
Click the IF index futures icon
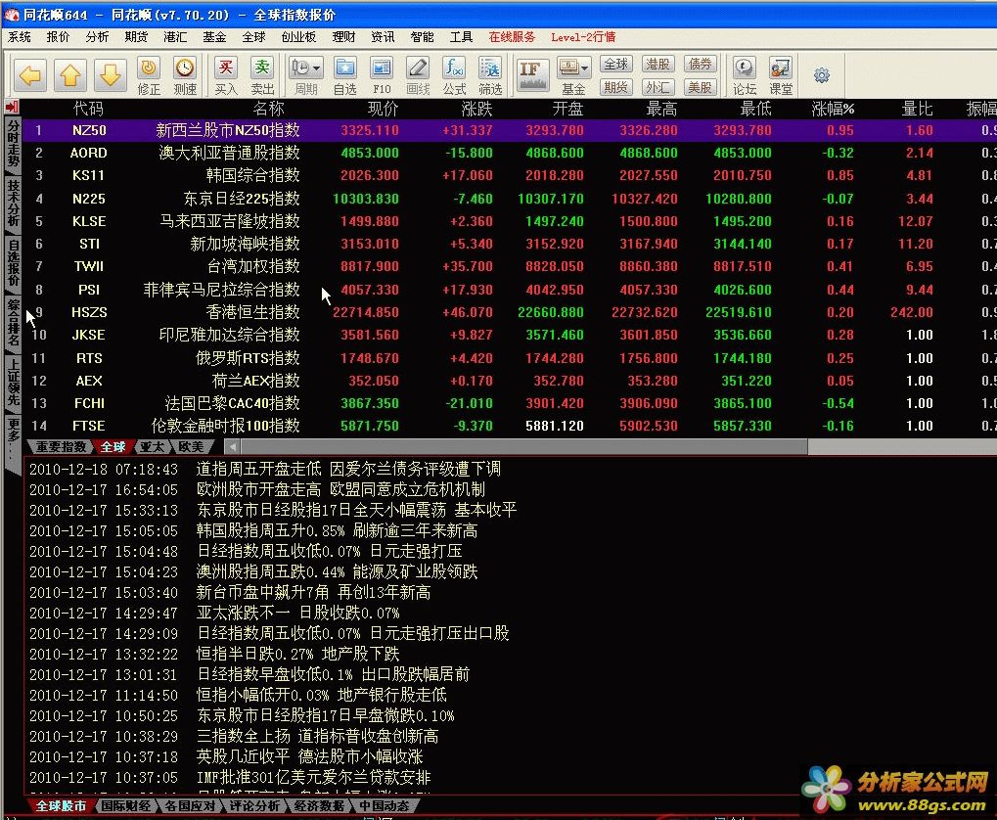point(531,75)
